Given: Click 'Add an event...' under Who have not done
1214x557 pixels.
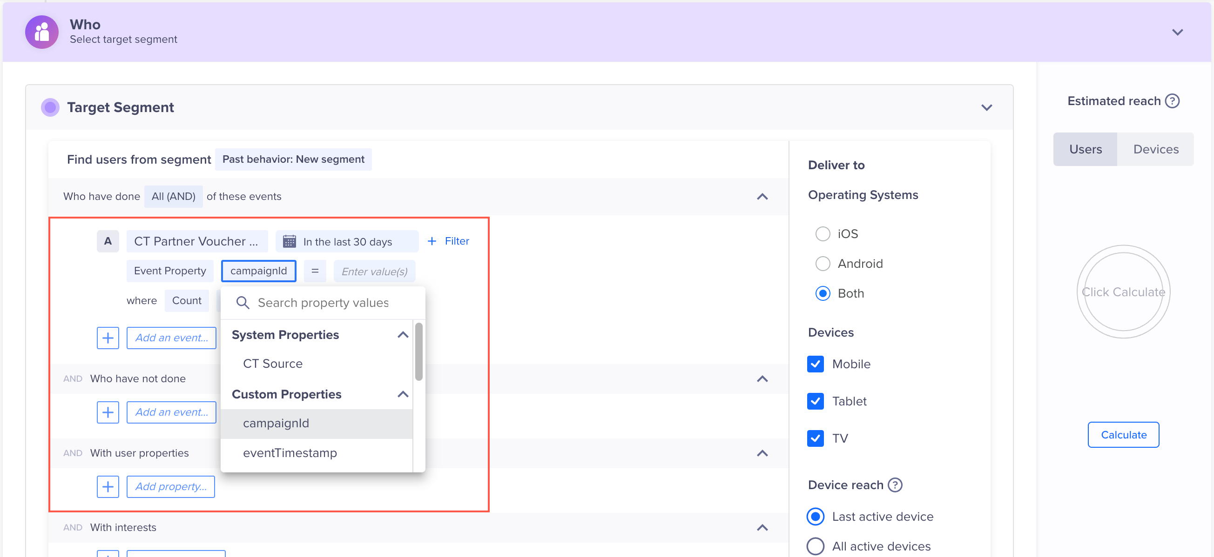Looking at the screenshot, I should coord(172,412).
